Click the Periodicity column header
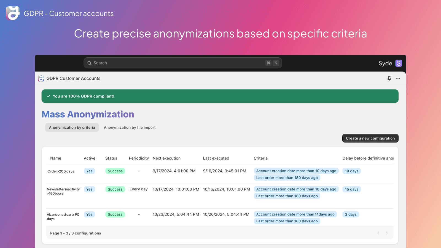Image resolution: width=441 pixels, height=248 pixels. pyautogui.click(x=139, y=158)
